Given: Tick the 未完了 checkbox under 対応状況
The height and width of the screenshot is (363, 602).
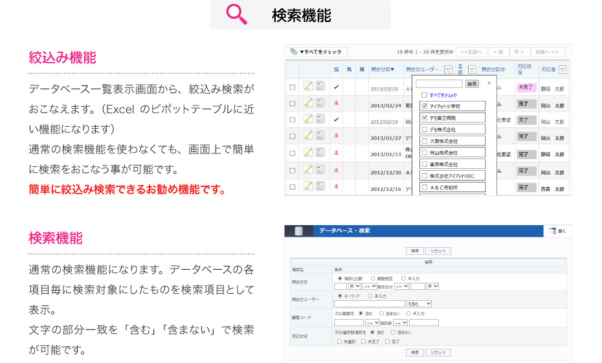Looking at the screenshot, I should click(x=364, y=341).
